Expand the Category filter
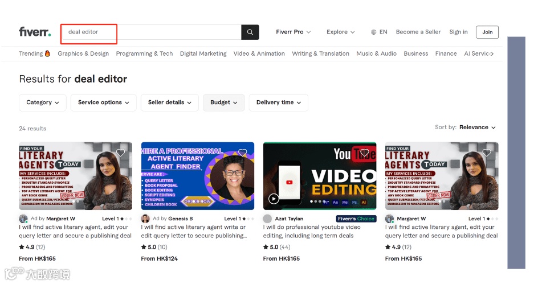 coord(43,102)
